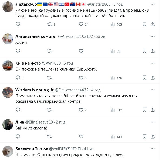
Task: Share the comment by Київ на фото
Action: (x=153, y=78)
